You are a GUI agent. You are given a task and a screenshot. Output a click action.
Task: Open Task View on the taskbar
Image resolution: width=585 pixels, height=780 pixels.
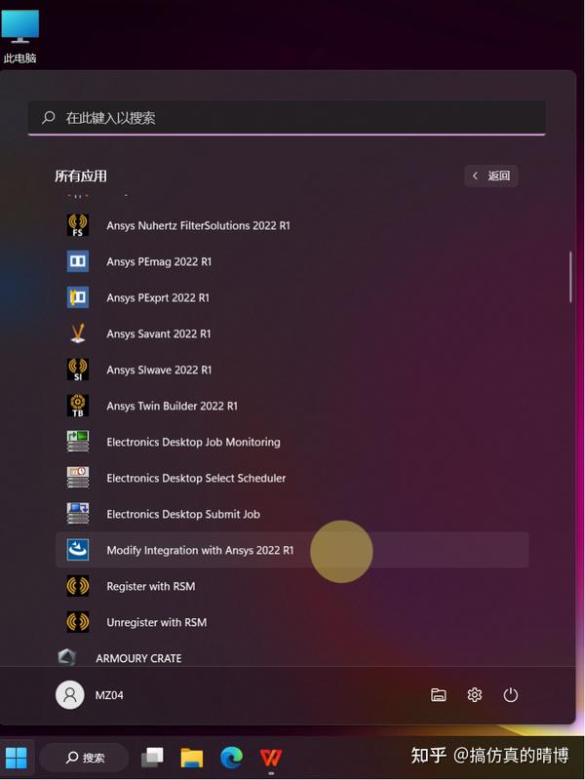point(152,758)
